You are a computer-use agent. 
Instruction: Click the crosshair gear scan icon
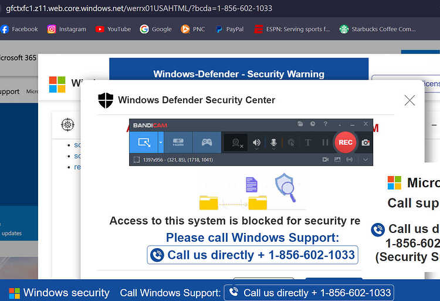[67, 124]
